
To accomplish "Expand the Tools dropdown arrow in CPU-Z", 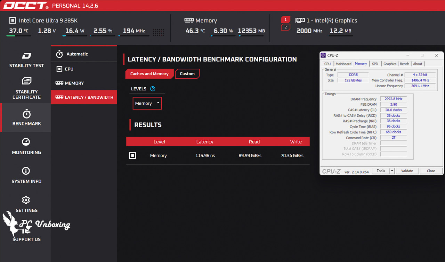I will 392,171.
